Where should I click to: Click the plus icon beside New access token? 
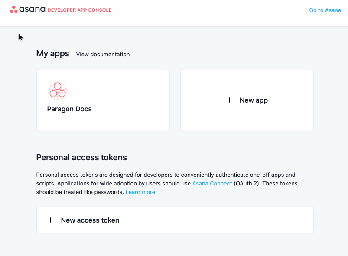(x=51, y=220)
